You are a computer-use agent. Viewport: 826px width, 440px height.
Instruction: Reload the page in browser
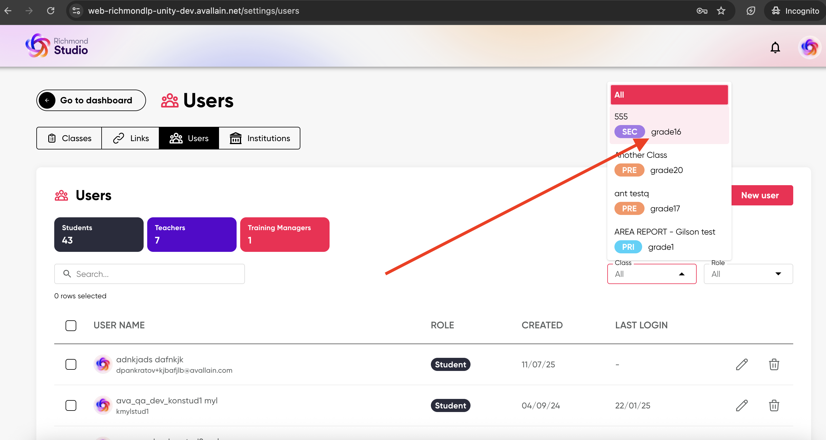[51, 11]
